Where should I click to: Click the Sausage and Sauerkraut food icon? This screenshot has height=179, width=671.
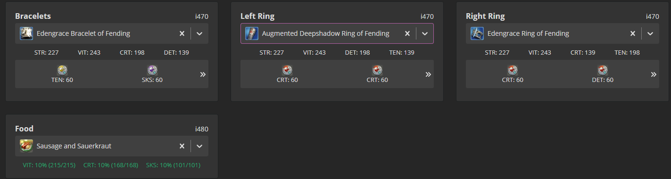(26, 146)
